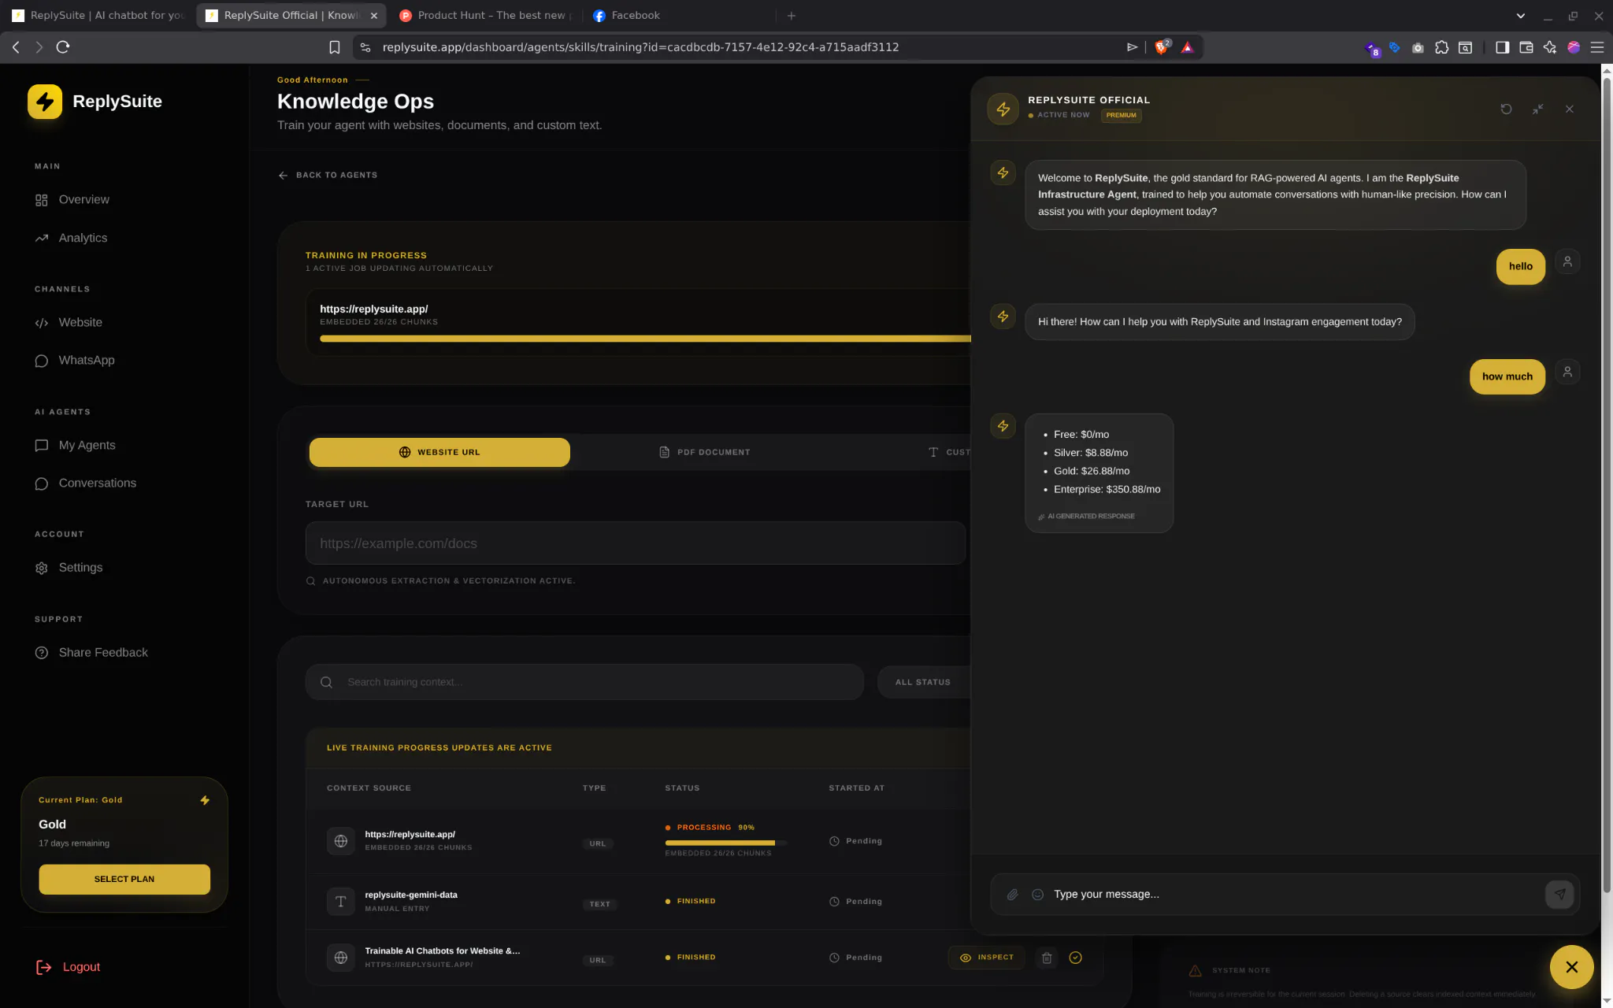
Task: Close chat widget with yellow X button
Action: pyautogui.click(x=1571, y=967)
